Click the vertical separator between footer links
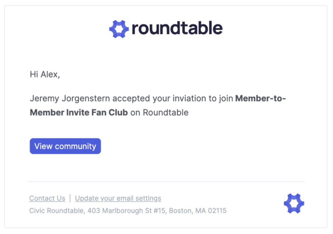 point(70,198)
